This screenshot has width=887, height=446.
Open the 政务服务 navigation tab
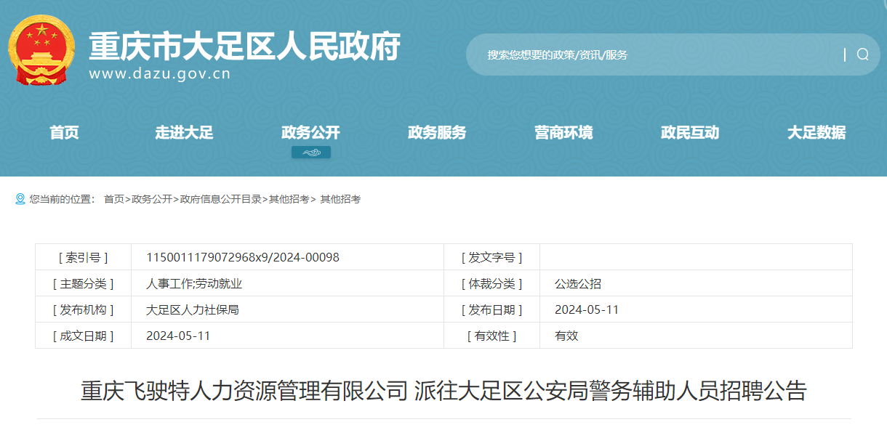coord(437,132)
